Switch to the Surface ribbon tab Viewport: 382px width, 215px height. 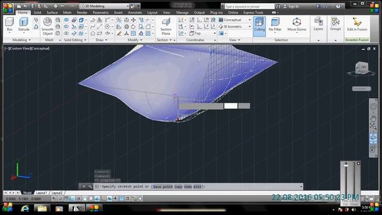point(52,13)
